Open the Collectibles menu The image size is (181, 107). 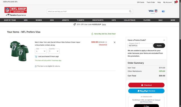[x=129, y=20]
